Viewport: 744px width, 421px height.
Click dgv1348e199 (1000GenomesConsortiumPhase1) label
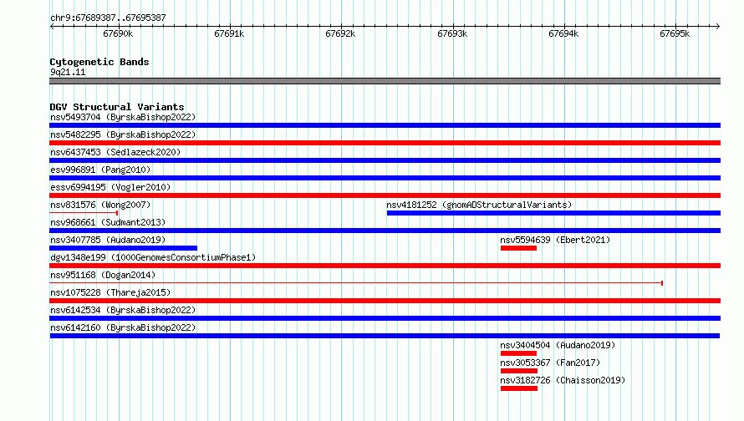pyautogui.click(x=153, y=257)
